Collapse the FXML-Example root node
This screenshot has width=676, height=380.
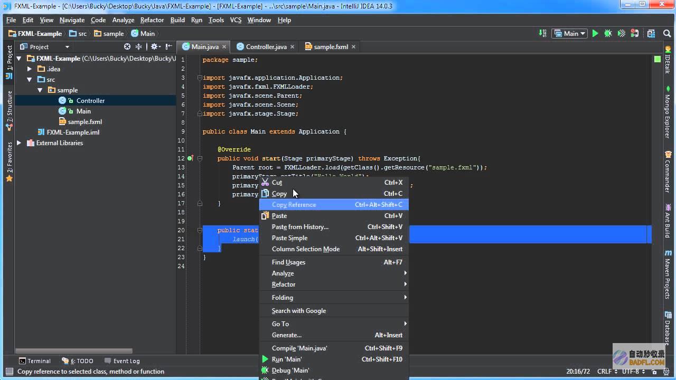[19, 59]
